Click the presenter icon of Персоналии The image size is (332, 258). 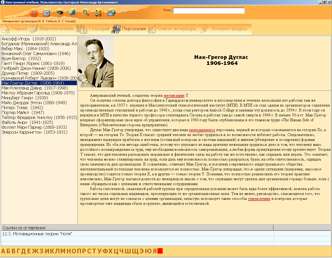116,29
